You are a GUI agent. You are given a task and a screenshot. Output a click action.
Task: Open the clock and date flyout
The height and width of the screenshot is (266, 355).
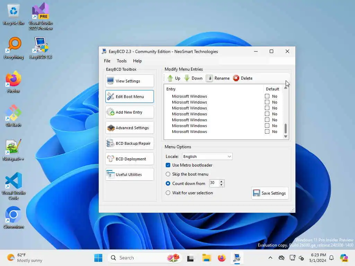(318, 258)
